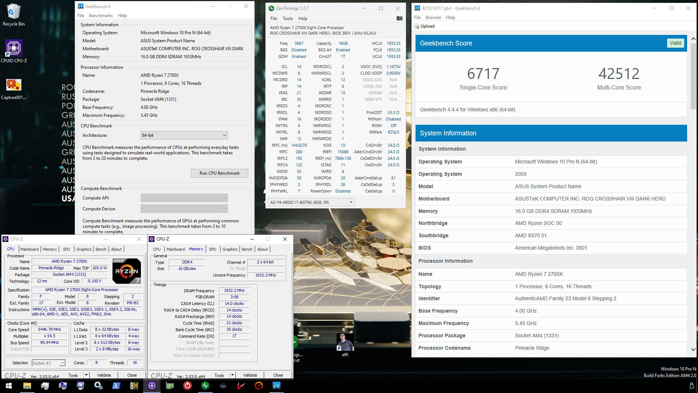Open the Compute API dropdown
The image size is (698, 393).
coord(184,198)
